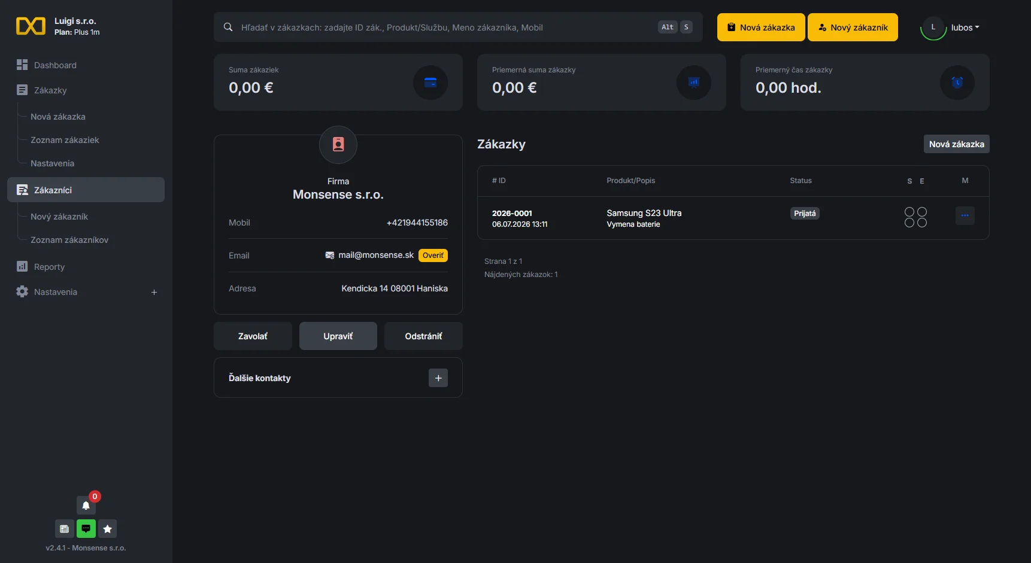Viewport: 1031px width, 563px height.
Task: Click the notification bell icon
Action: (86, 506)
